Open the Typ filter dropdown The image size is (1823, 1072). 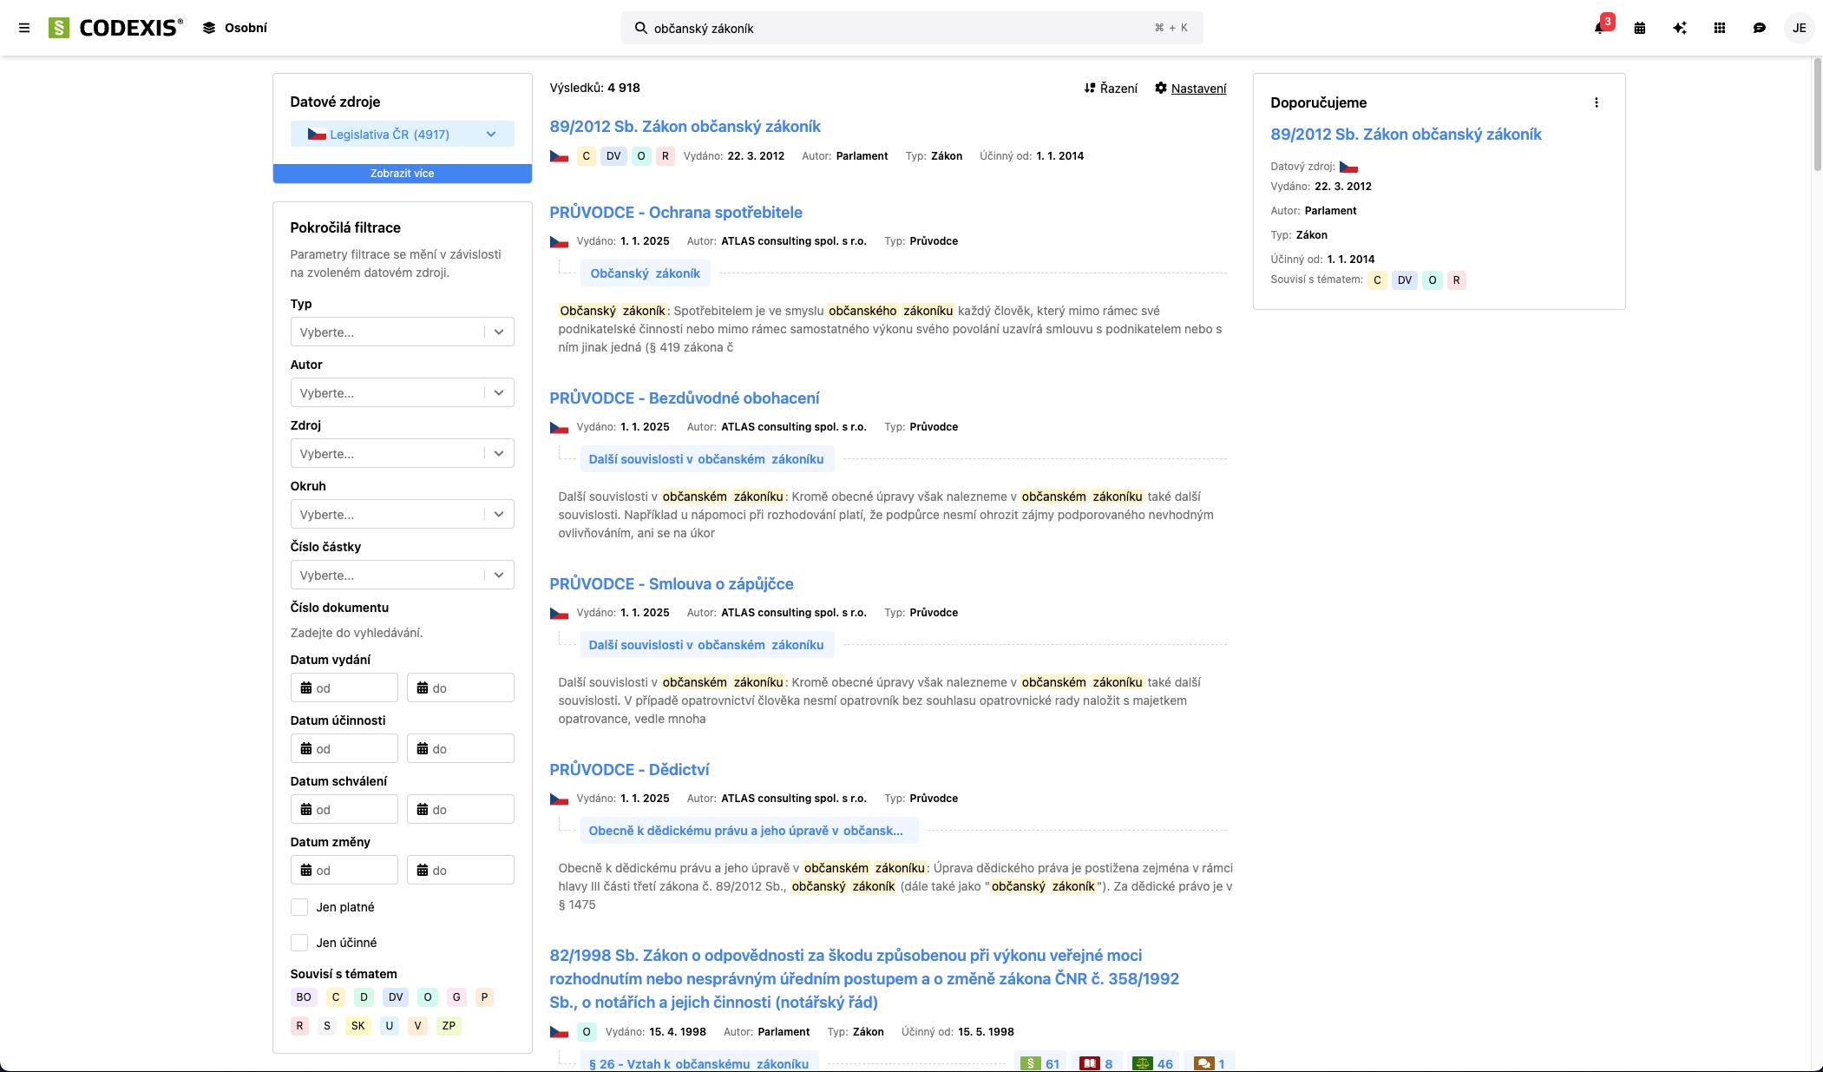(403, 332)
